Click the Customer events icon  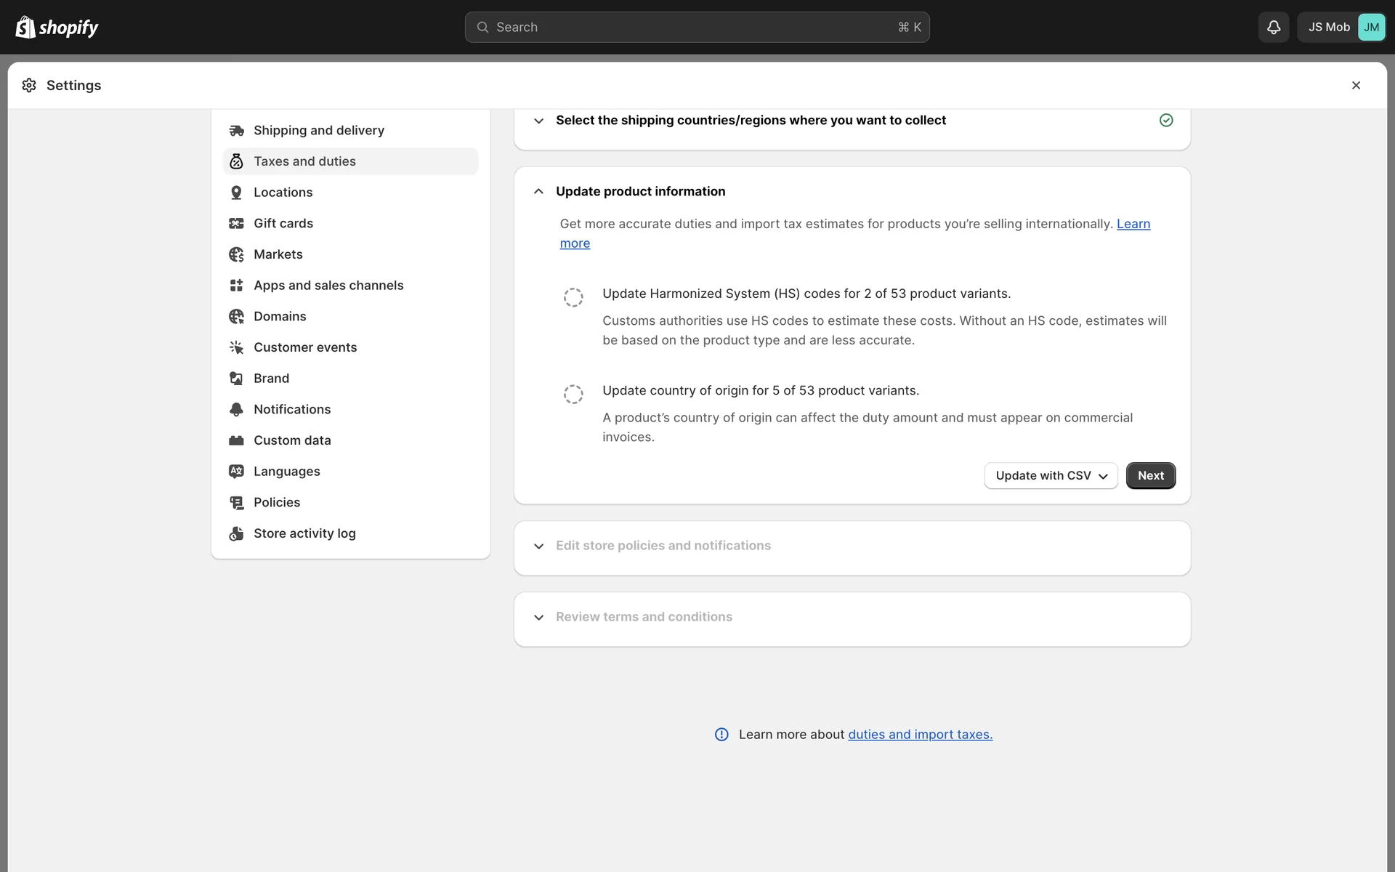236,347
